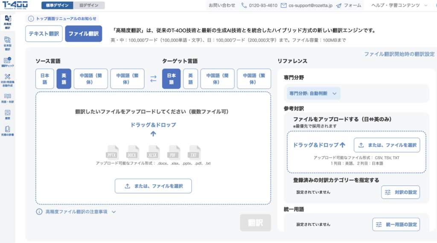Switch to the テキスト翻訳 tab

[x=44, y=34]
